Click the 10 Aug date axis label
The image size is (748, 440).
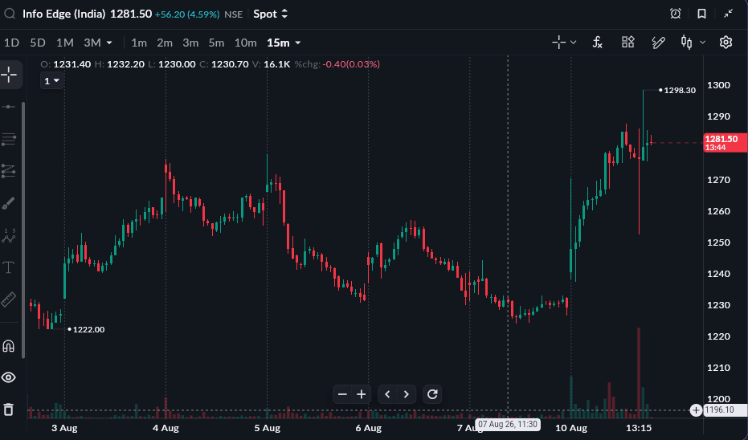click(x=571, y=428)
